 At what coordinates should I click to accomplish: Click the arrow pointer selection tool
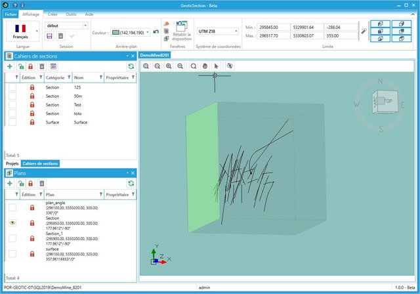[x=216, y=66]
